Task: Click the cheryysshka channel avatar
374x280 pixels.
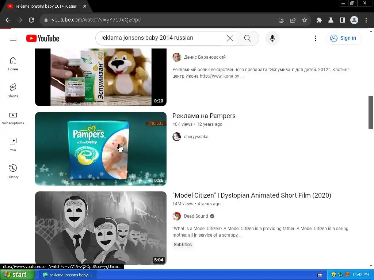Action: tap(177, 137)
